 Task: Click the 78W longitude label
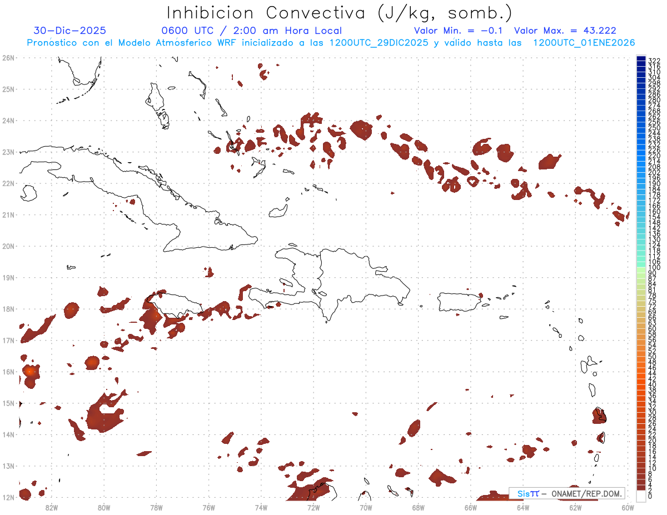156,507
